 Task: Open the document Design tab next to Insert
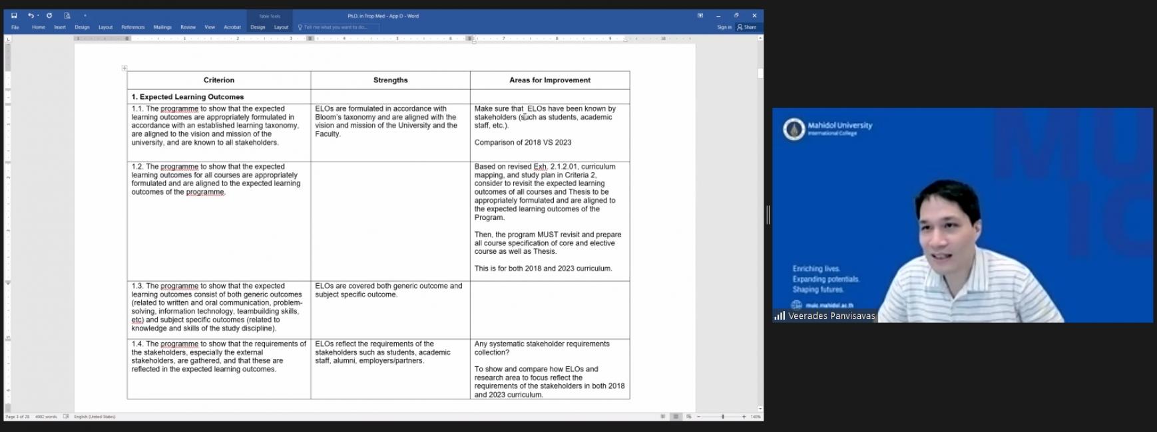click(x=82, y=27)
